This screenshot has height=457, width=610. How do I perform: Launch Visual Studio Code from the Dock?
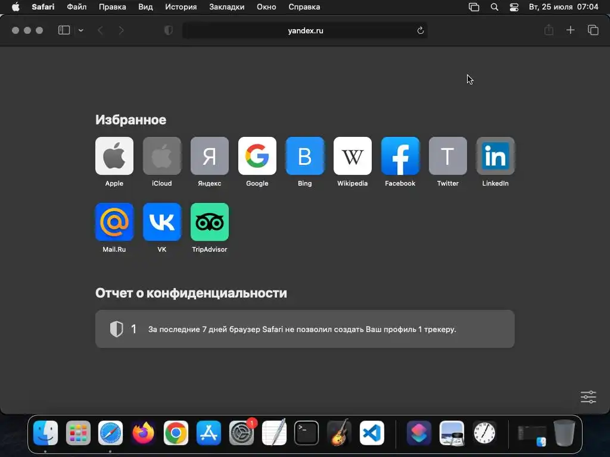click(372, 433)
